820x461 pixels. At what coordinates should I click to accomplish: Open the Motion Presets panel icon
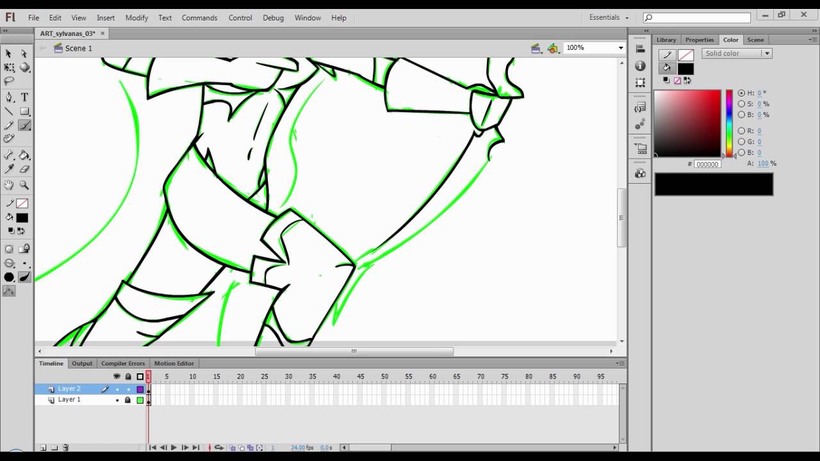point(640,124)
